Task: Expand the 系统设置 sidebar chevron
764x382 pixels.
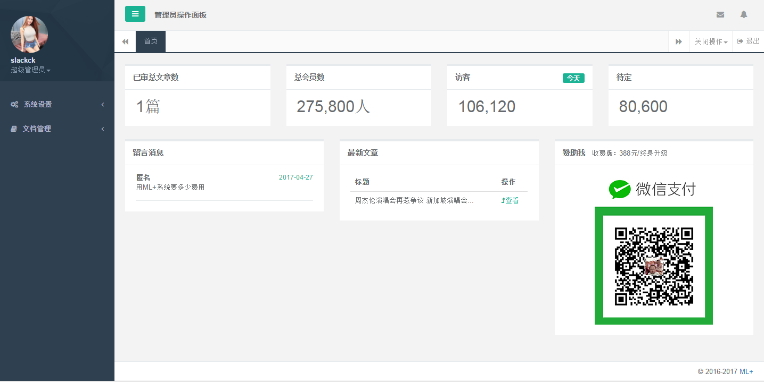Action: [103, 105]
